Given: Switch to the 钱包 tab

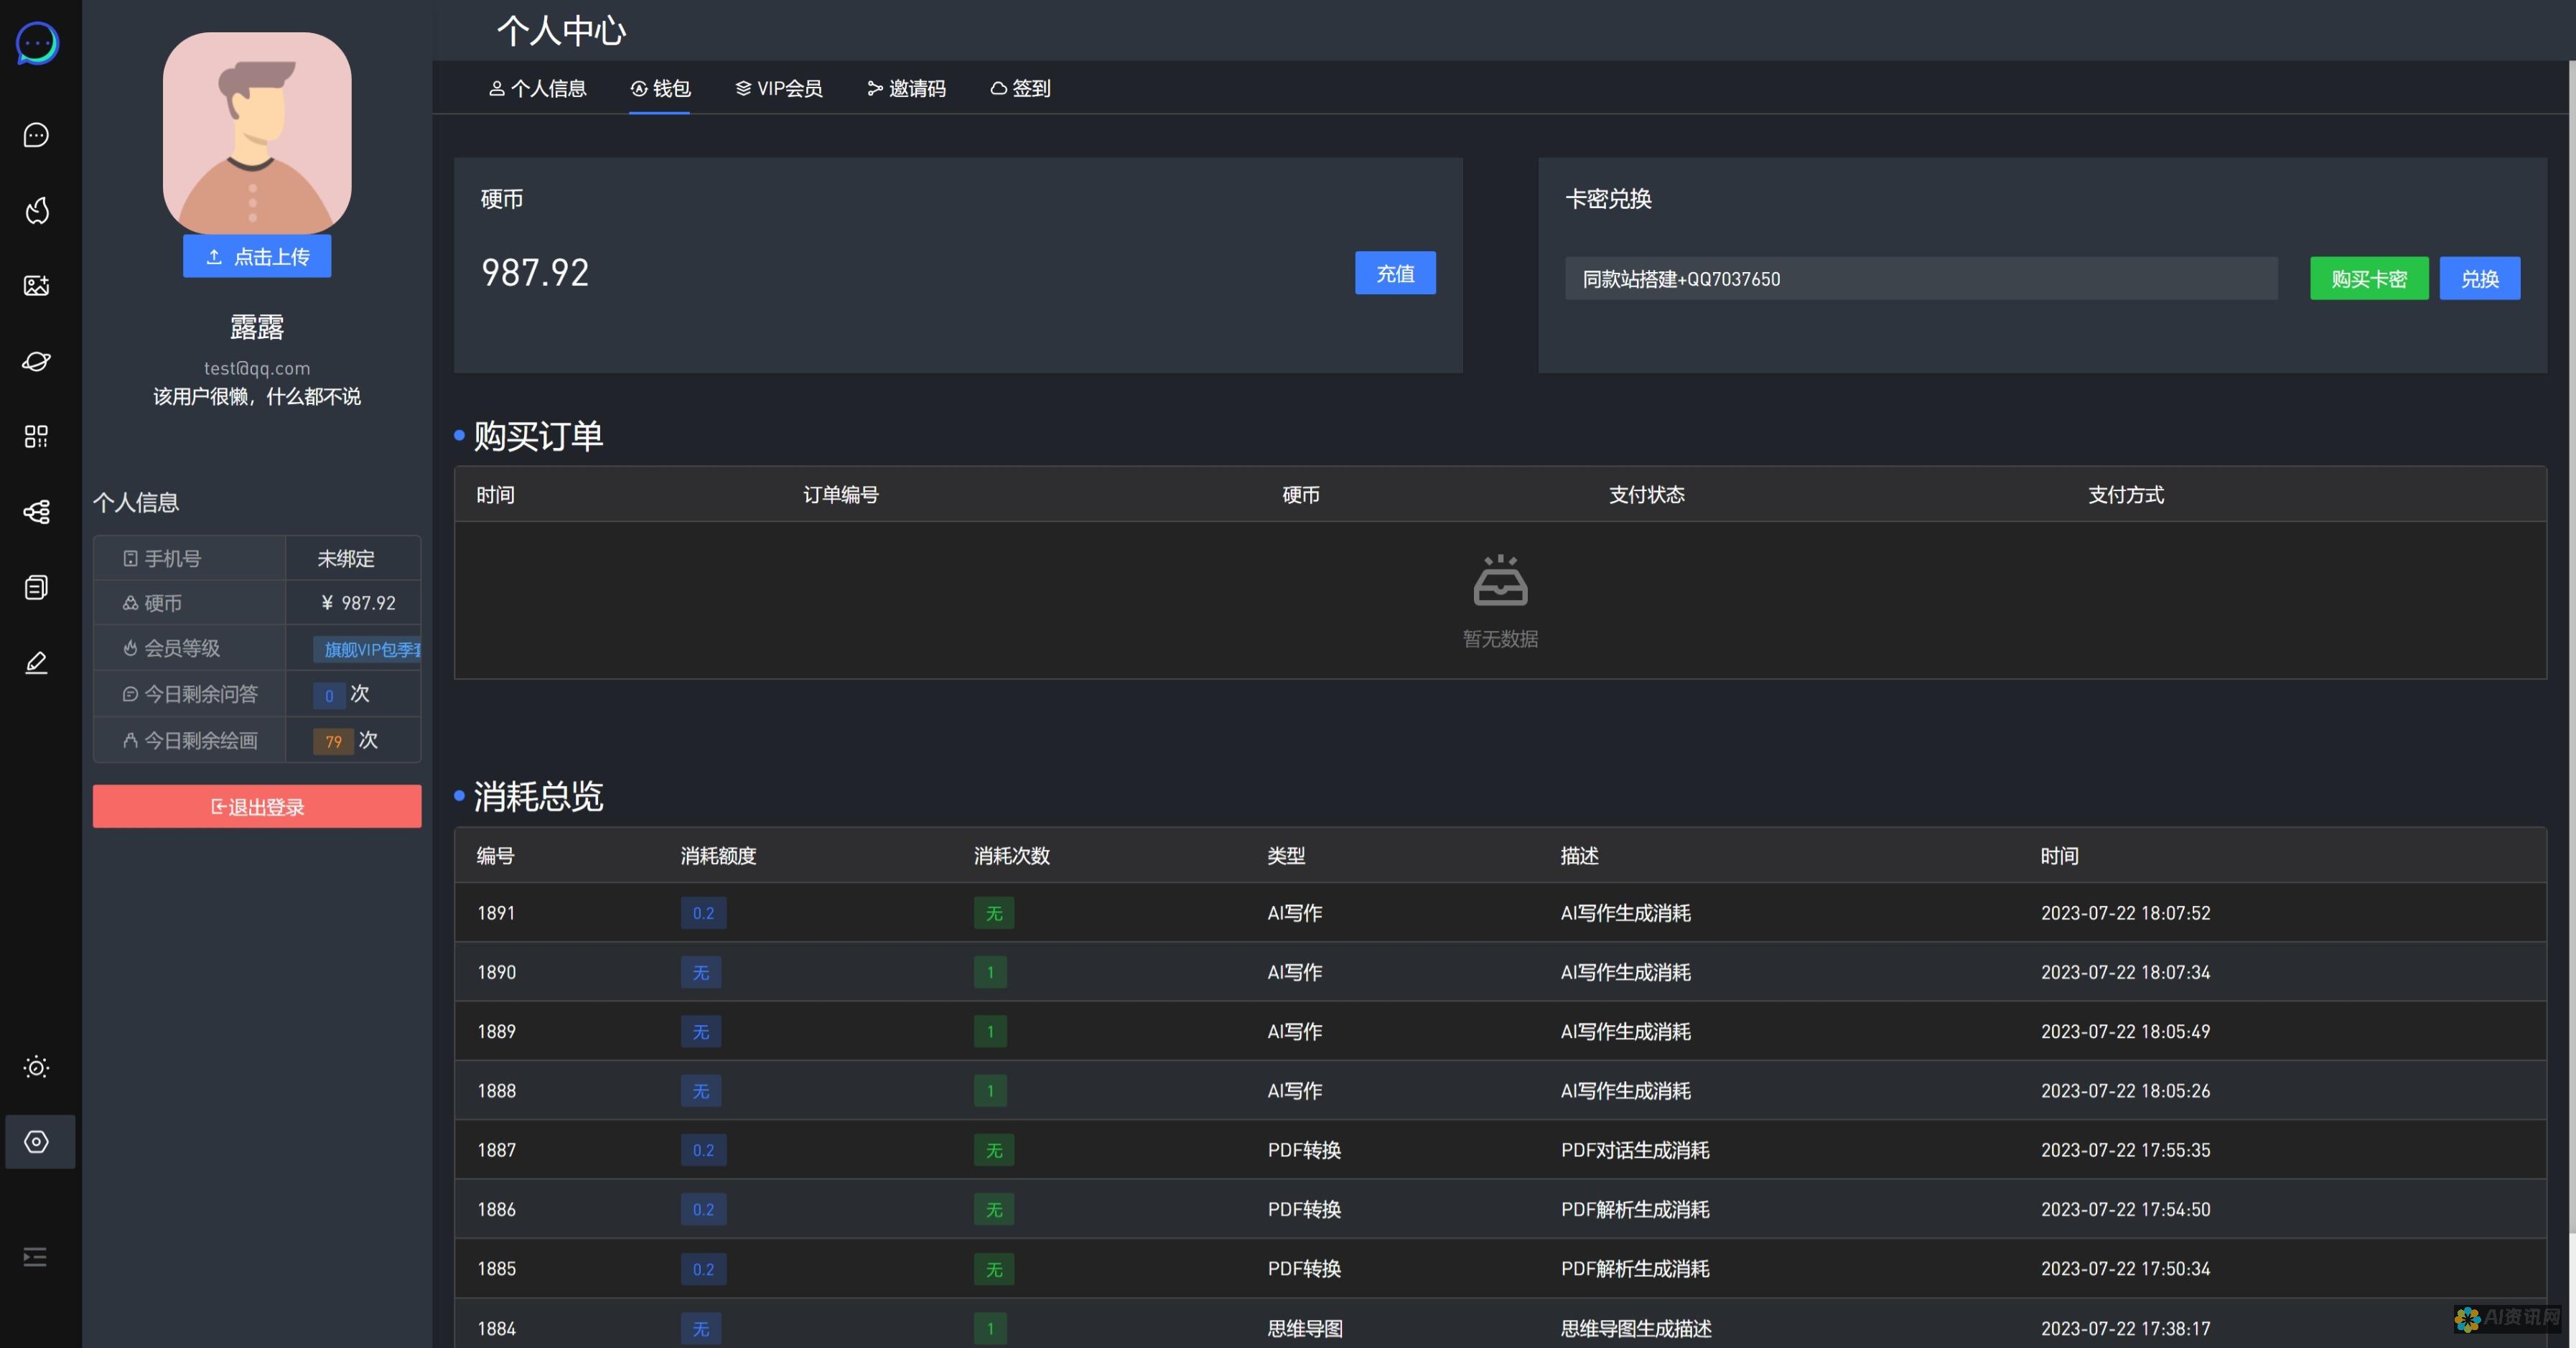Looking at the screenshot, I should (x=660, y=88).
